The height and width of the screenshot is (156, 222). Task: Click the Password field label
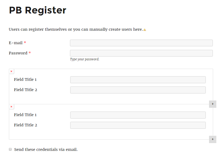pyautogui.click(x=18, y=53)
